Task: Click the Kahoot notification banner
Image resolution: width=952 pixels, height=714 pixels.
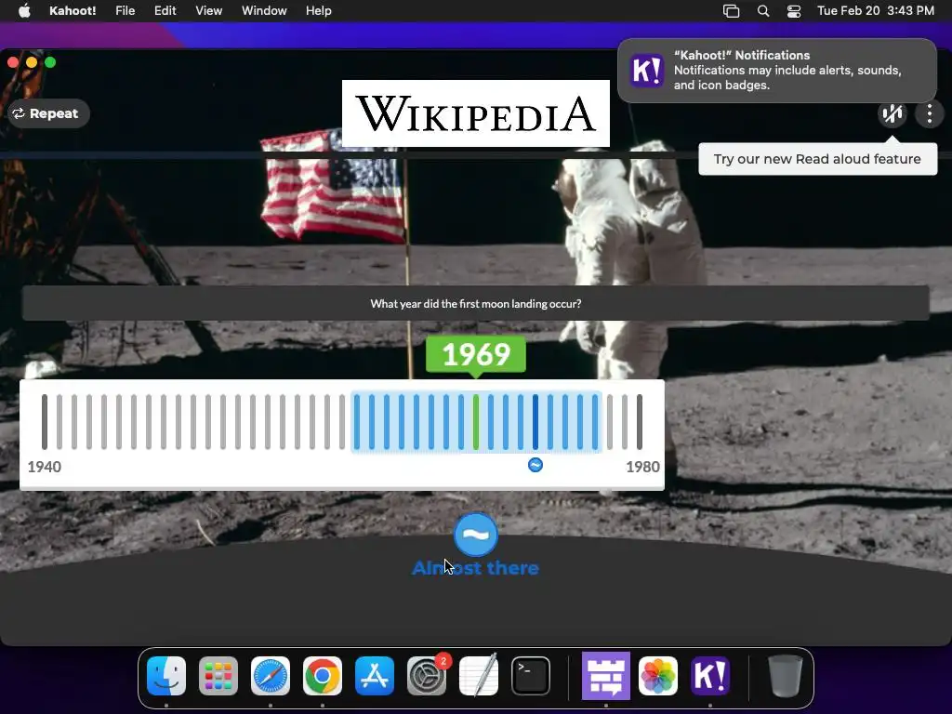Action: [777, 71]
